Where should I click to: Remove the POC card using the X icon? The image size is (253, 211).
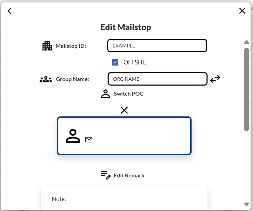coord(124,110)
